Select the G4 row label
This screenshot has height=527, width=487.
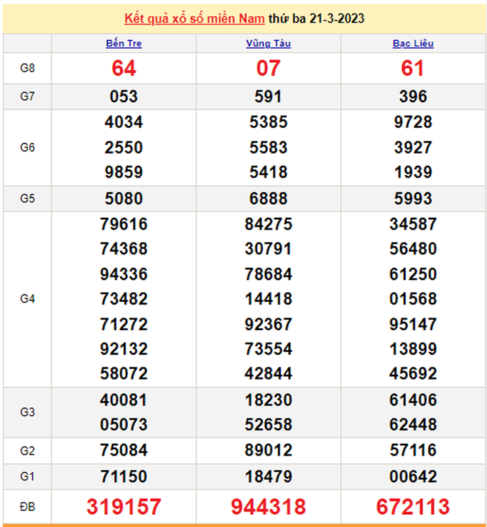pos(27,299)
